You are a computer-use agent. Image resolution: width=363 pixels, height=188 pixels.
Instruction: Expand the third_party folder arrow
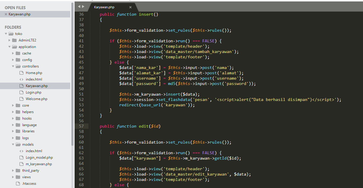tap(13, 171)
